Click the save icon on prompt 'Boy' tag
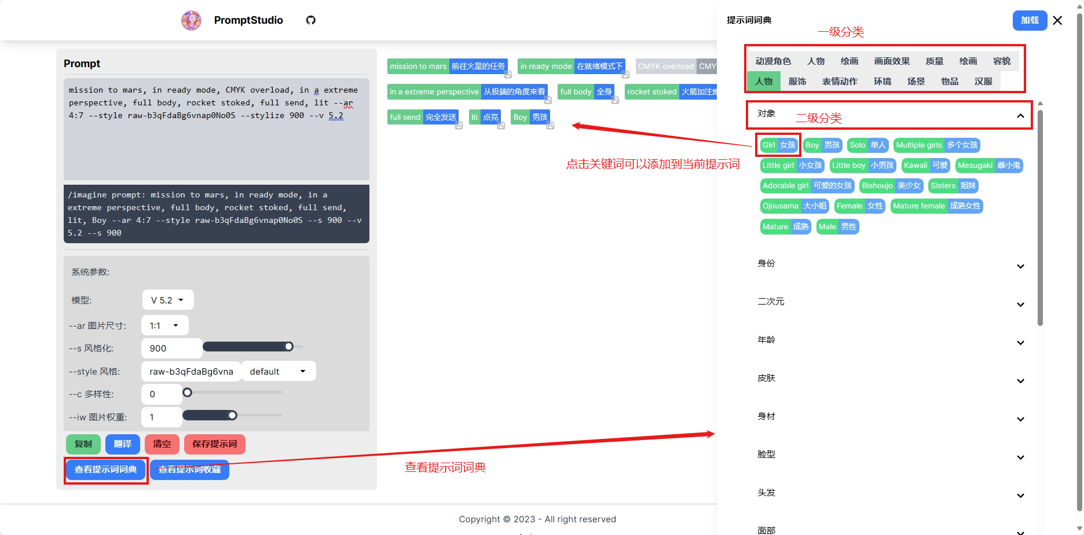The image size is (1084, 535). [x=550, y=126]
